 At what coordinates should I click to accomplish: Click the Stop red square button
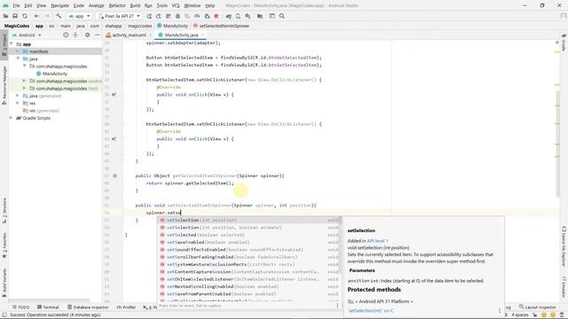(x=217, y=16)
